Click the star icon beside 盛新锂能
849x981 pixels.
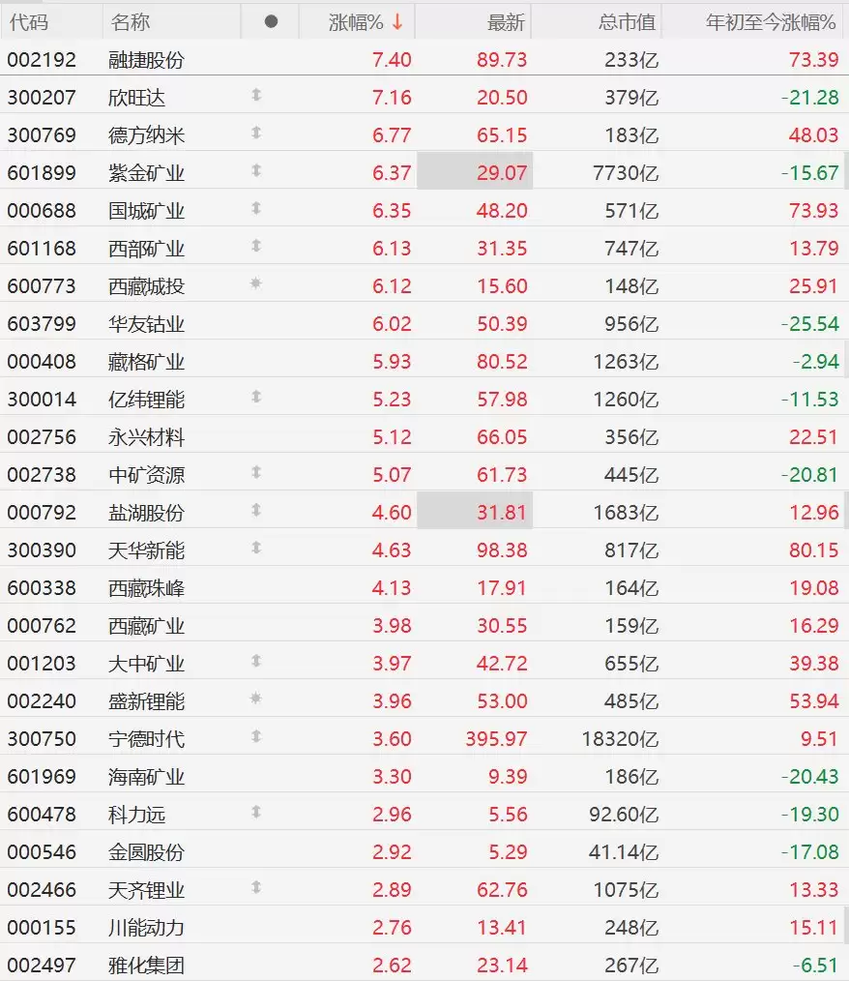[255, 699]
